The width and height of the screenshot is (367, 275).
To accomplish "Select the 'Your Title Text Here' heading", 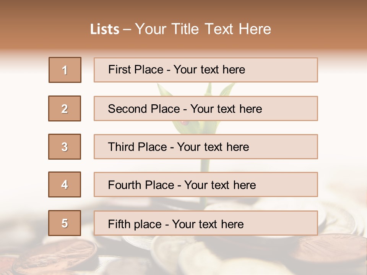I will click(203, 29).
